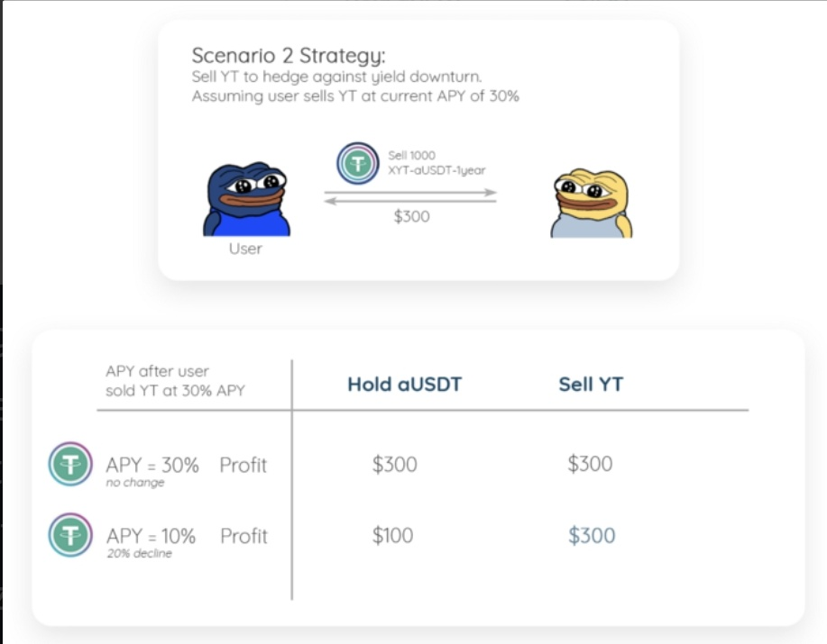Click the $100 Hold aUSDT profit value
The image size is (827, 644).
(x=393, y=536)
